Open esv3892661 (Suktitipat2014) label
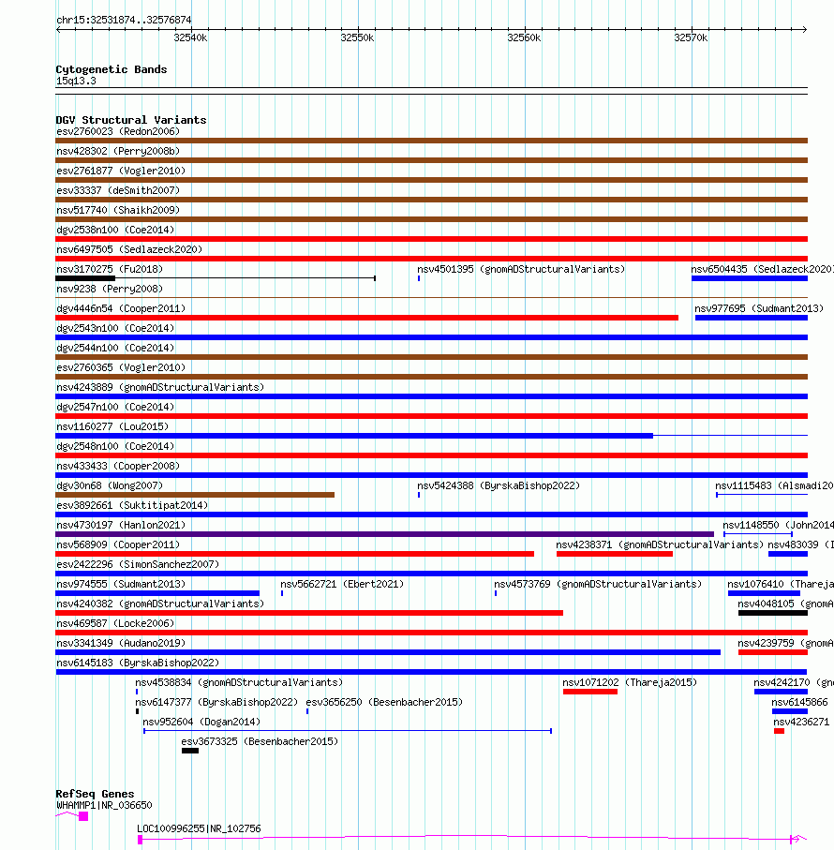The height and width of the screenshot is (850, 834). tap(132, 505)
